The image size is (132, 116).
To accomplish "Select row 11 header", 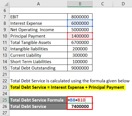I will (x=5, y=42).
